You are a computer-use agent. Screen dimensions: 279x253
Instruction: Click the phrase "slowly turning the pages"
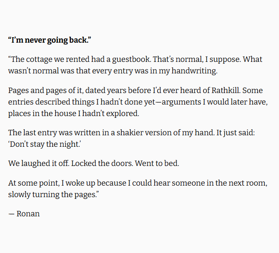click(52, 195)
